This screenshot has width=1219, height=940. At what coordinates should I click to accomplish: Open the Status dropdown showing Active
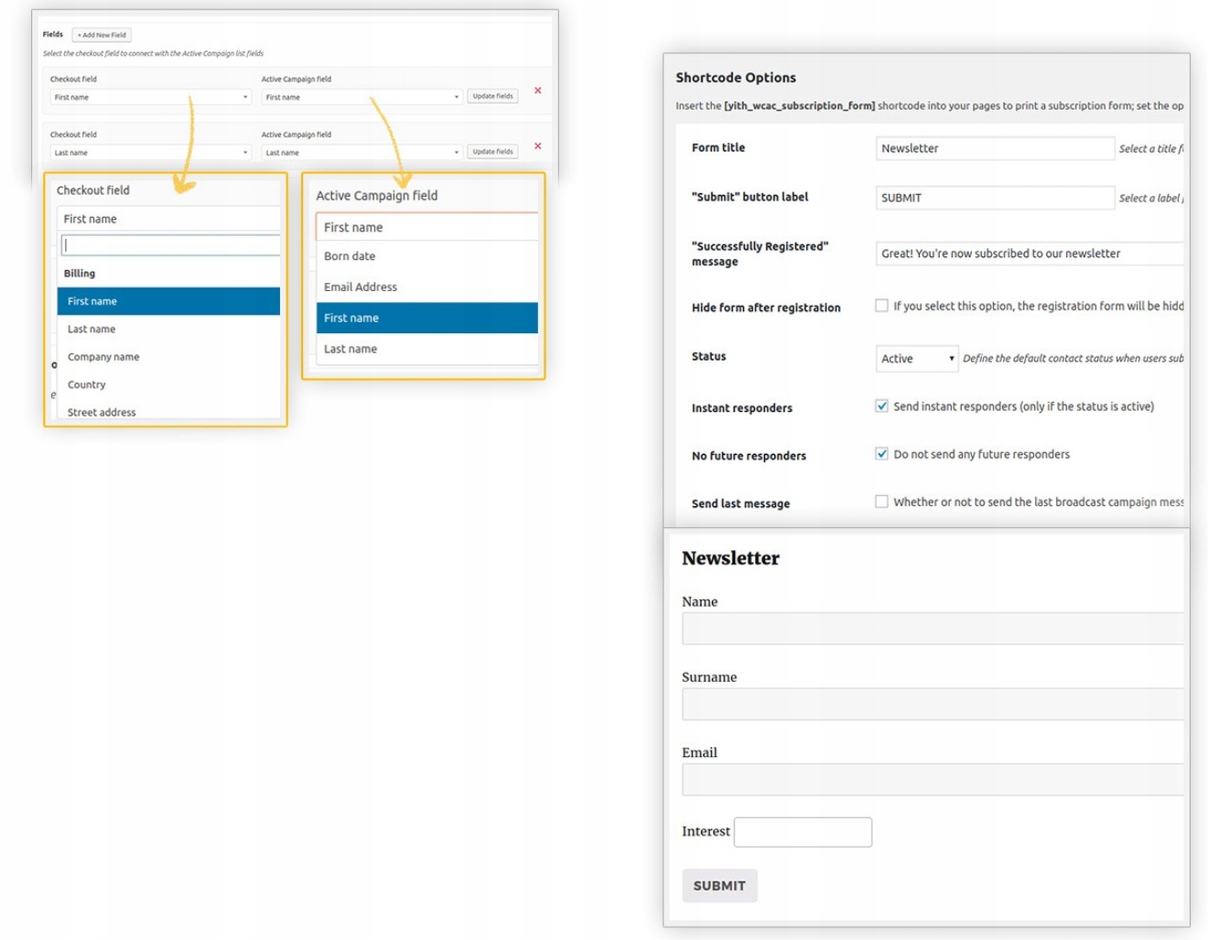(916, 359)
